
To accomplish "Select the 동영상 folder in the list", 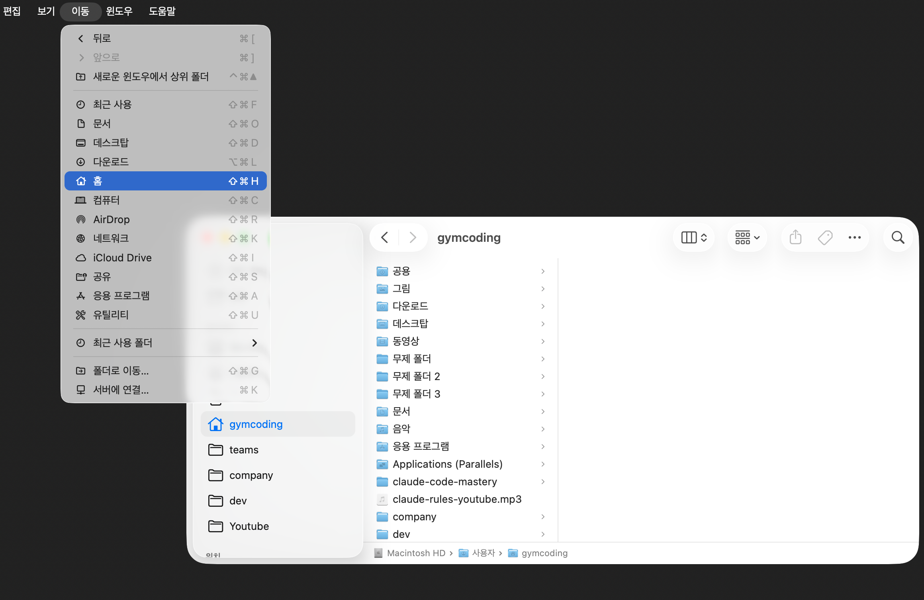I will tap(406, 341).
